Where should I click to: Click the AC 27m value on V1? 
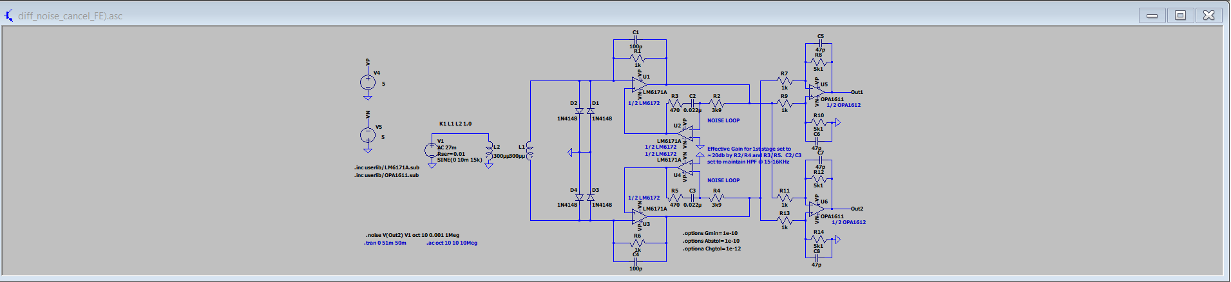point(447,147)
